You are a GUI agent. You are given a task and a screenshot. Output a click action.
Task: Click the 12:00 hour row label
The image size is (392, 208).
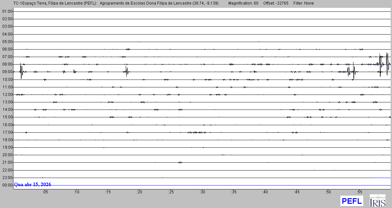(7, 95)
